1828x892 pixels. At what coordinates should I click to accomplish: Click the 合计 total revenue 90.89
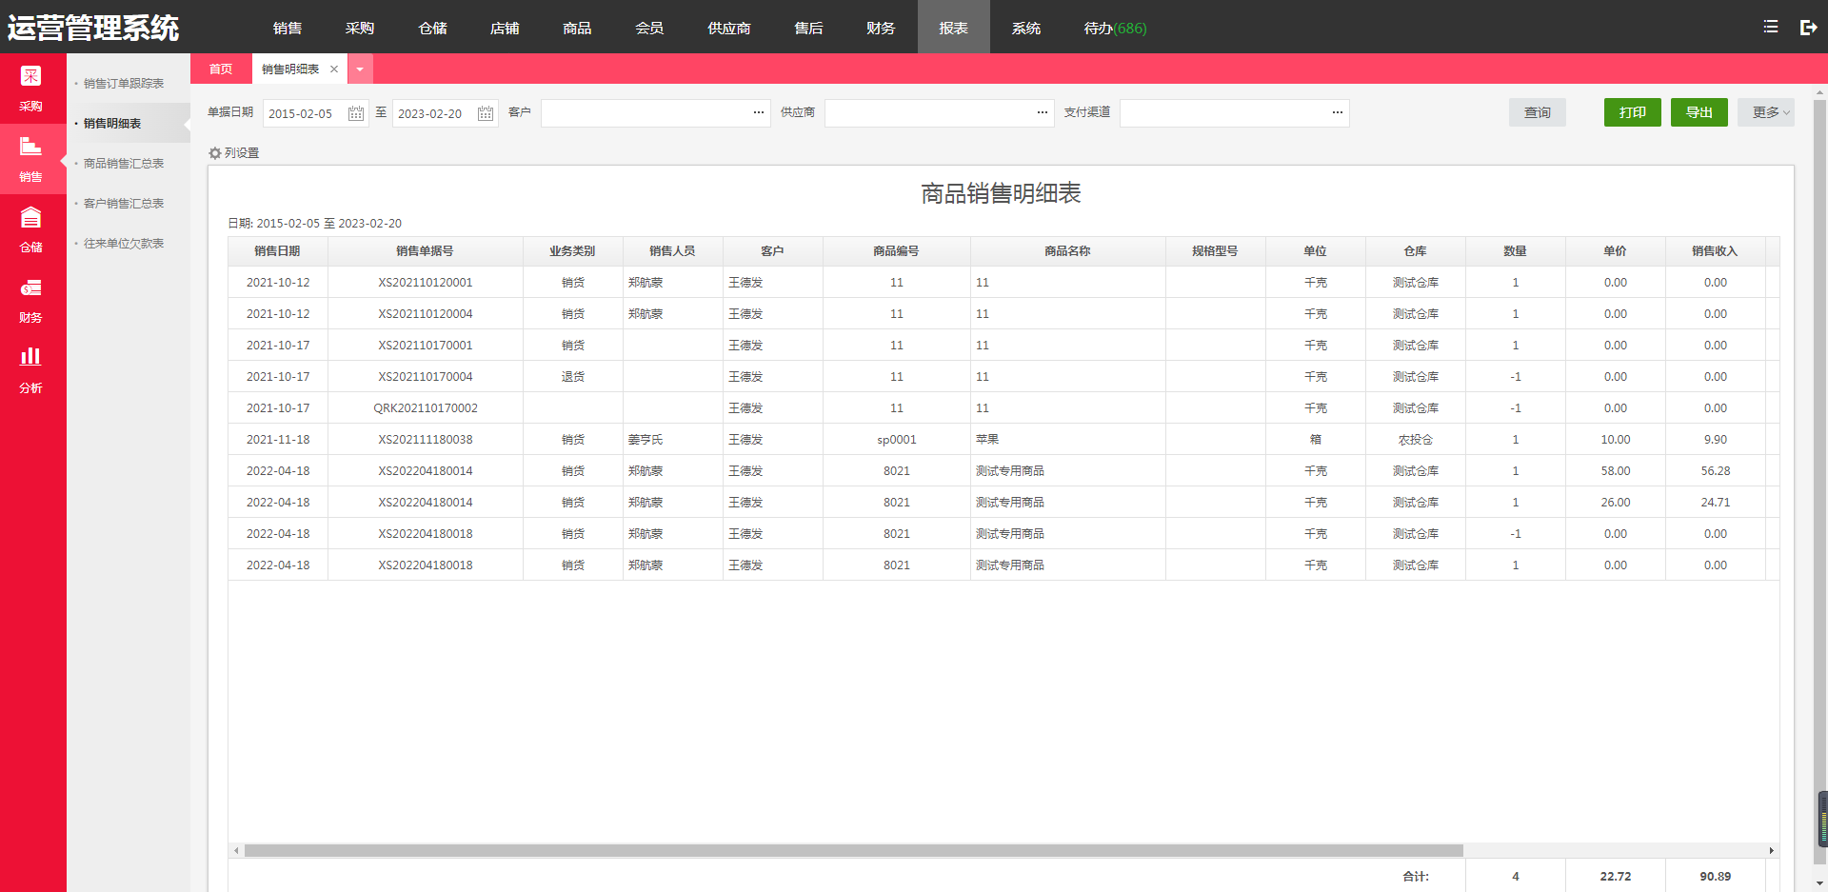1716,877
